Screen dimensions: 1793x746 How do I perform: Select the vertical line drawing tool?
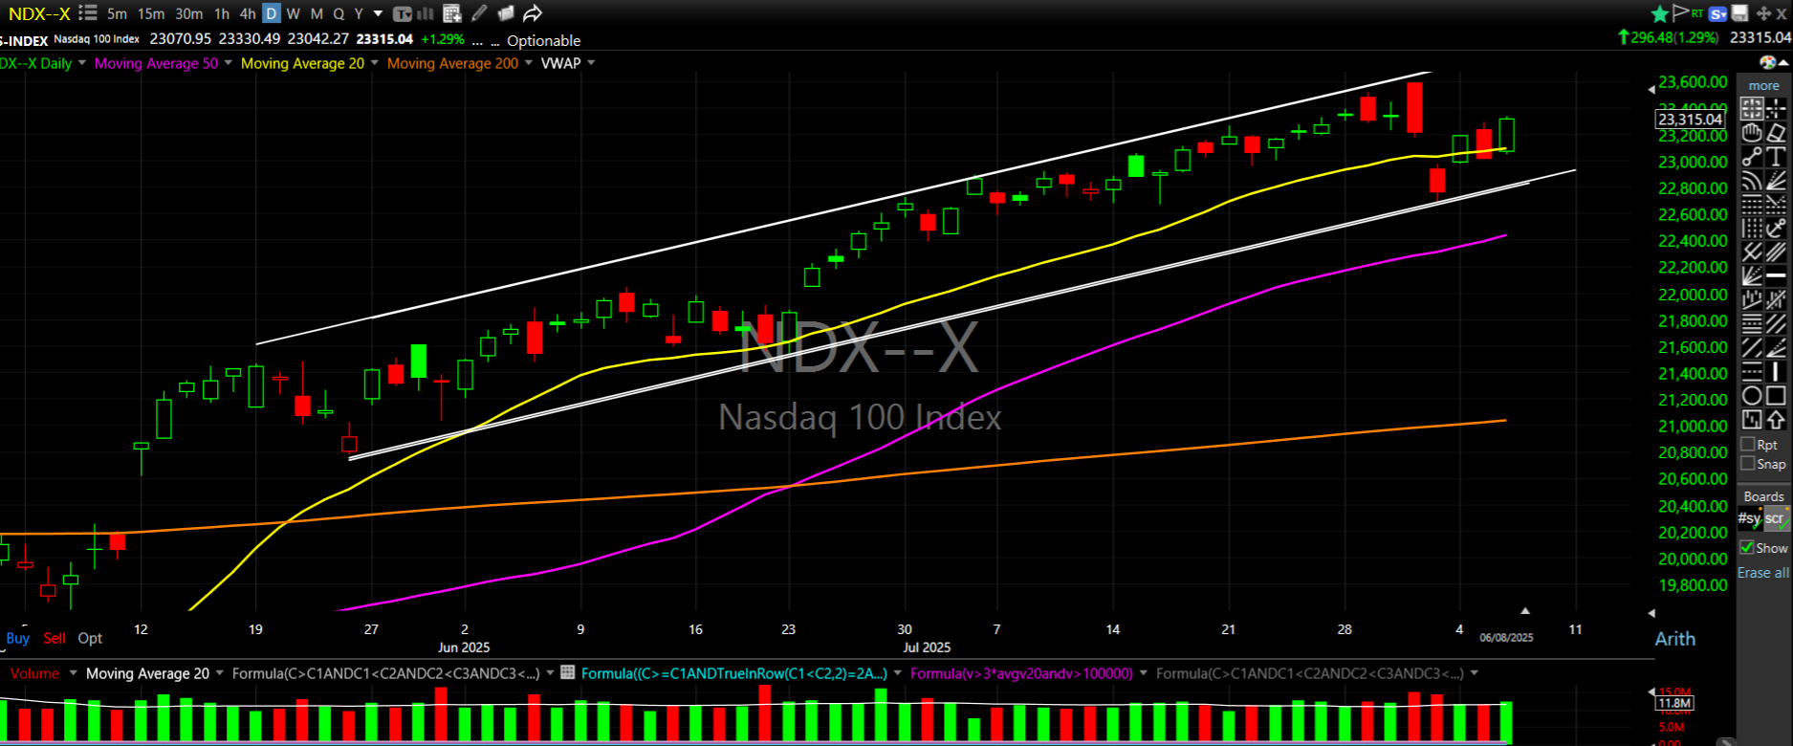(x=1776, y=371)
